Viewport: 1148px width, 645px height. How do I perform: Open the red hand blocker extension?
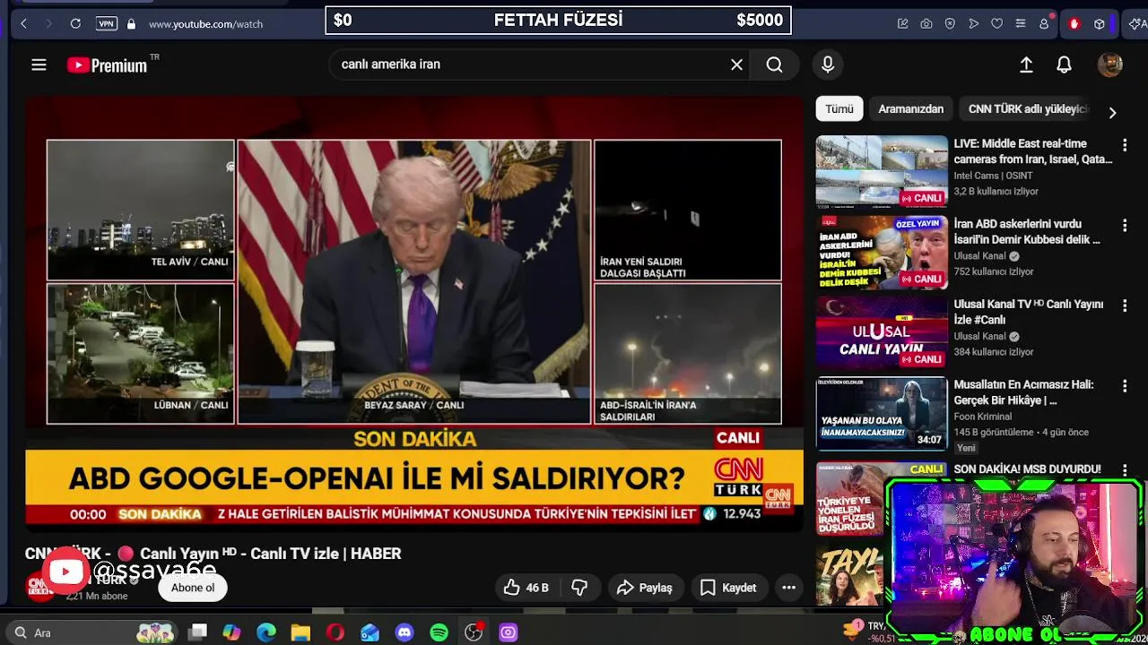click(1074, 23)
